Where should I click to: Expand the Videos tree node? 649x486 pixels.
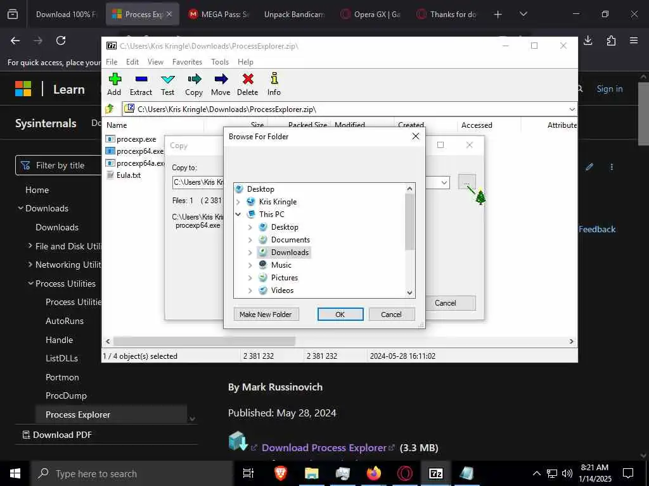(x=250, y=290)
